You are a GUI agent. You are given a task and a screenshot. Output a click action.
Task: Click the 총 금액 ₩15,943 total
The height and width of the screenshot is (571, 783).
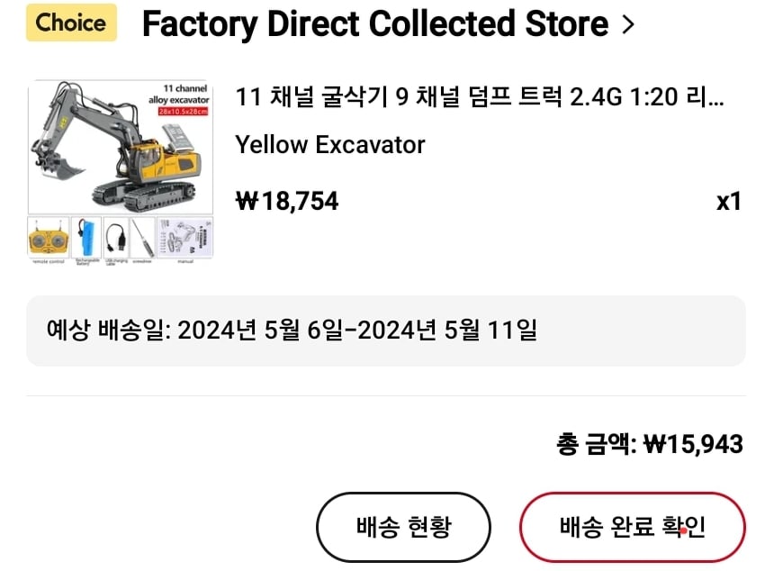point(650,444)
